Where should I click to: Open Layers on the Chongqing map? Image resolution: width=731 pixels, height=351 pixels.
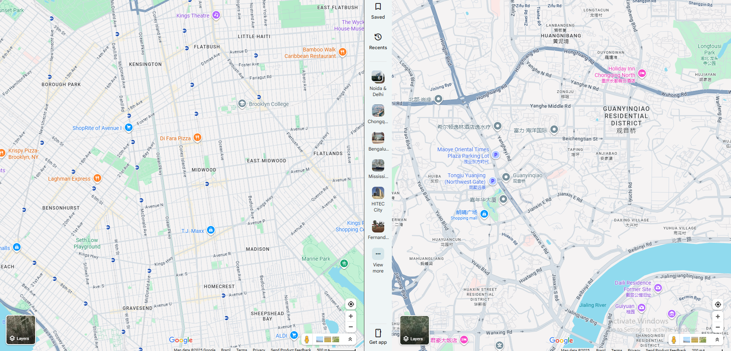(x=414, y=330)
